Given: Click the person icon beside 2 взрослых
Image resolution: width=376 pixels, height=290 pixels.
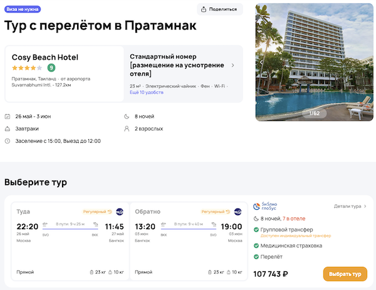Looking at the screenshot, I should coord(128,128).
